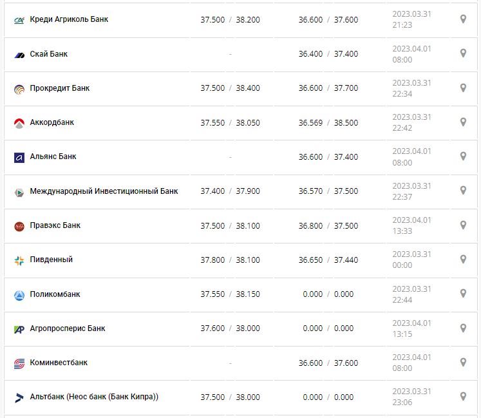Viewport: 481px width, 418px height.
Task: Click the Правэкс Банк logo icon
Action: tap(19, 226)
